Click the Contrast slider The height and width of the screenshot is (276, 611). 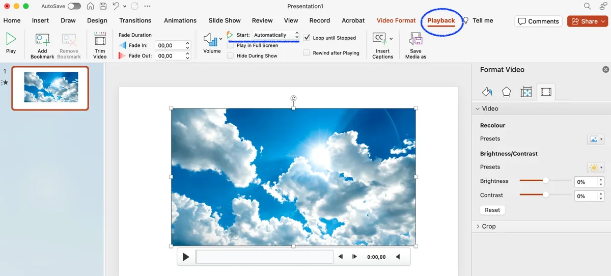[546, 195]
